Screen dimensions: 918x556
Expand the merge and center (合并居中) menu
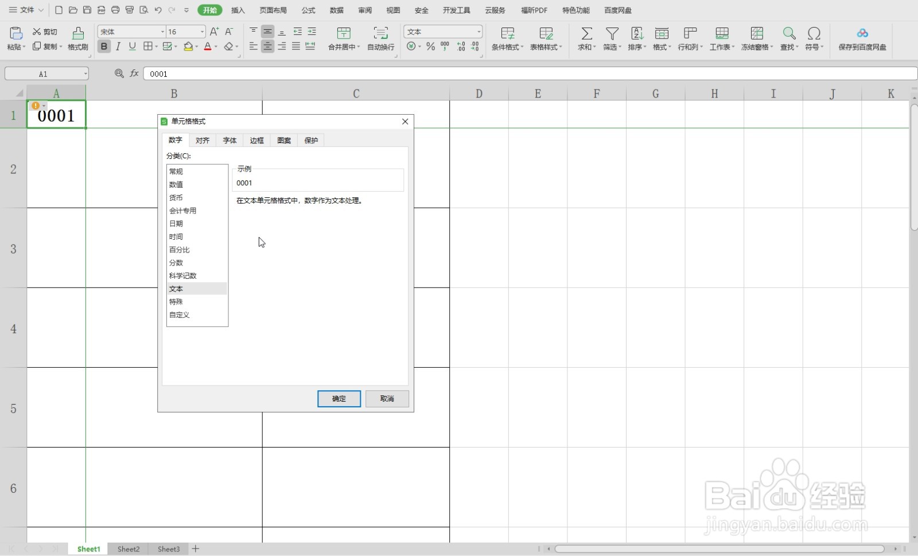pyautogui.click(x=359, y=47)
